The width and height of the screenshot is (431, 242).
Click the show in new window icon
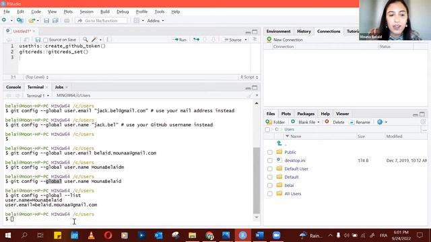26,40
